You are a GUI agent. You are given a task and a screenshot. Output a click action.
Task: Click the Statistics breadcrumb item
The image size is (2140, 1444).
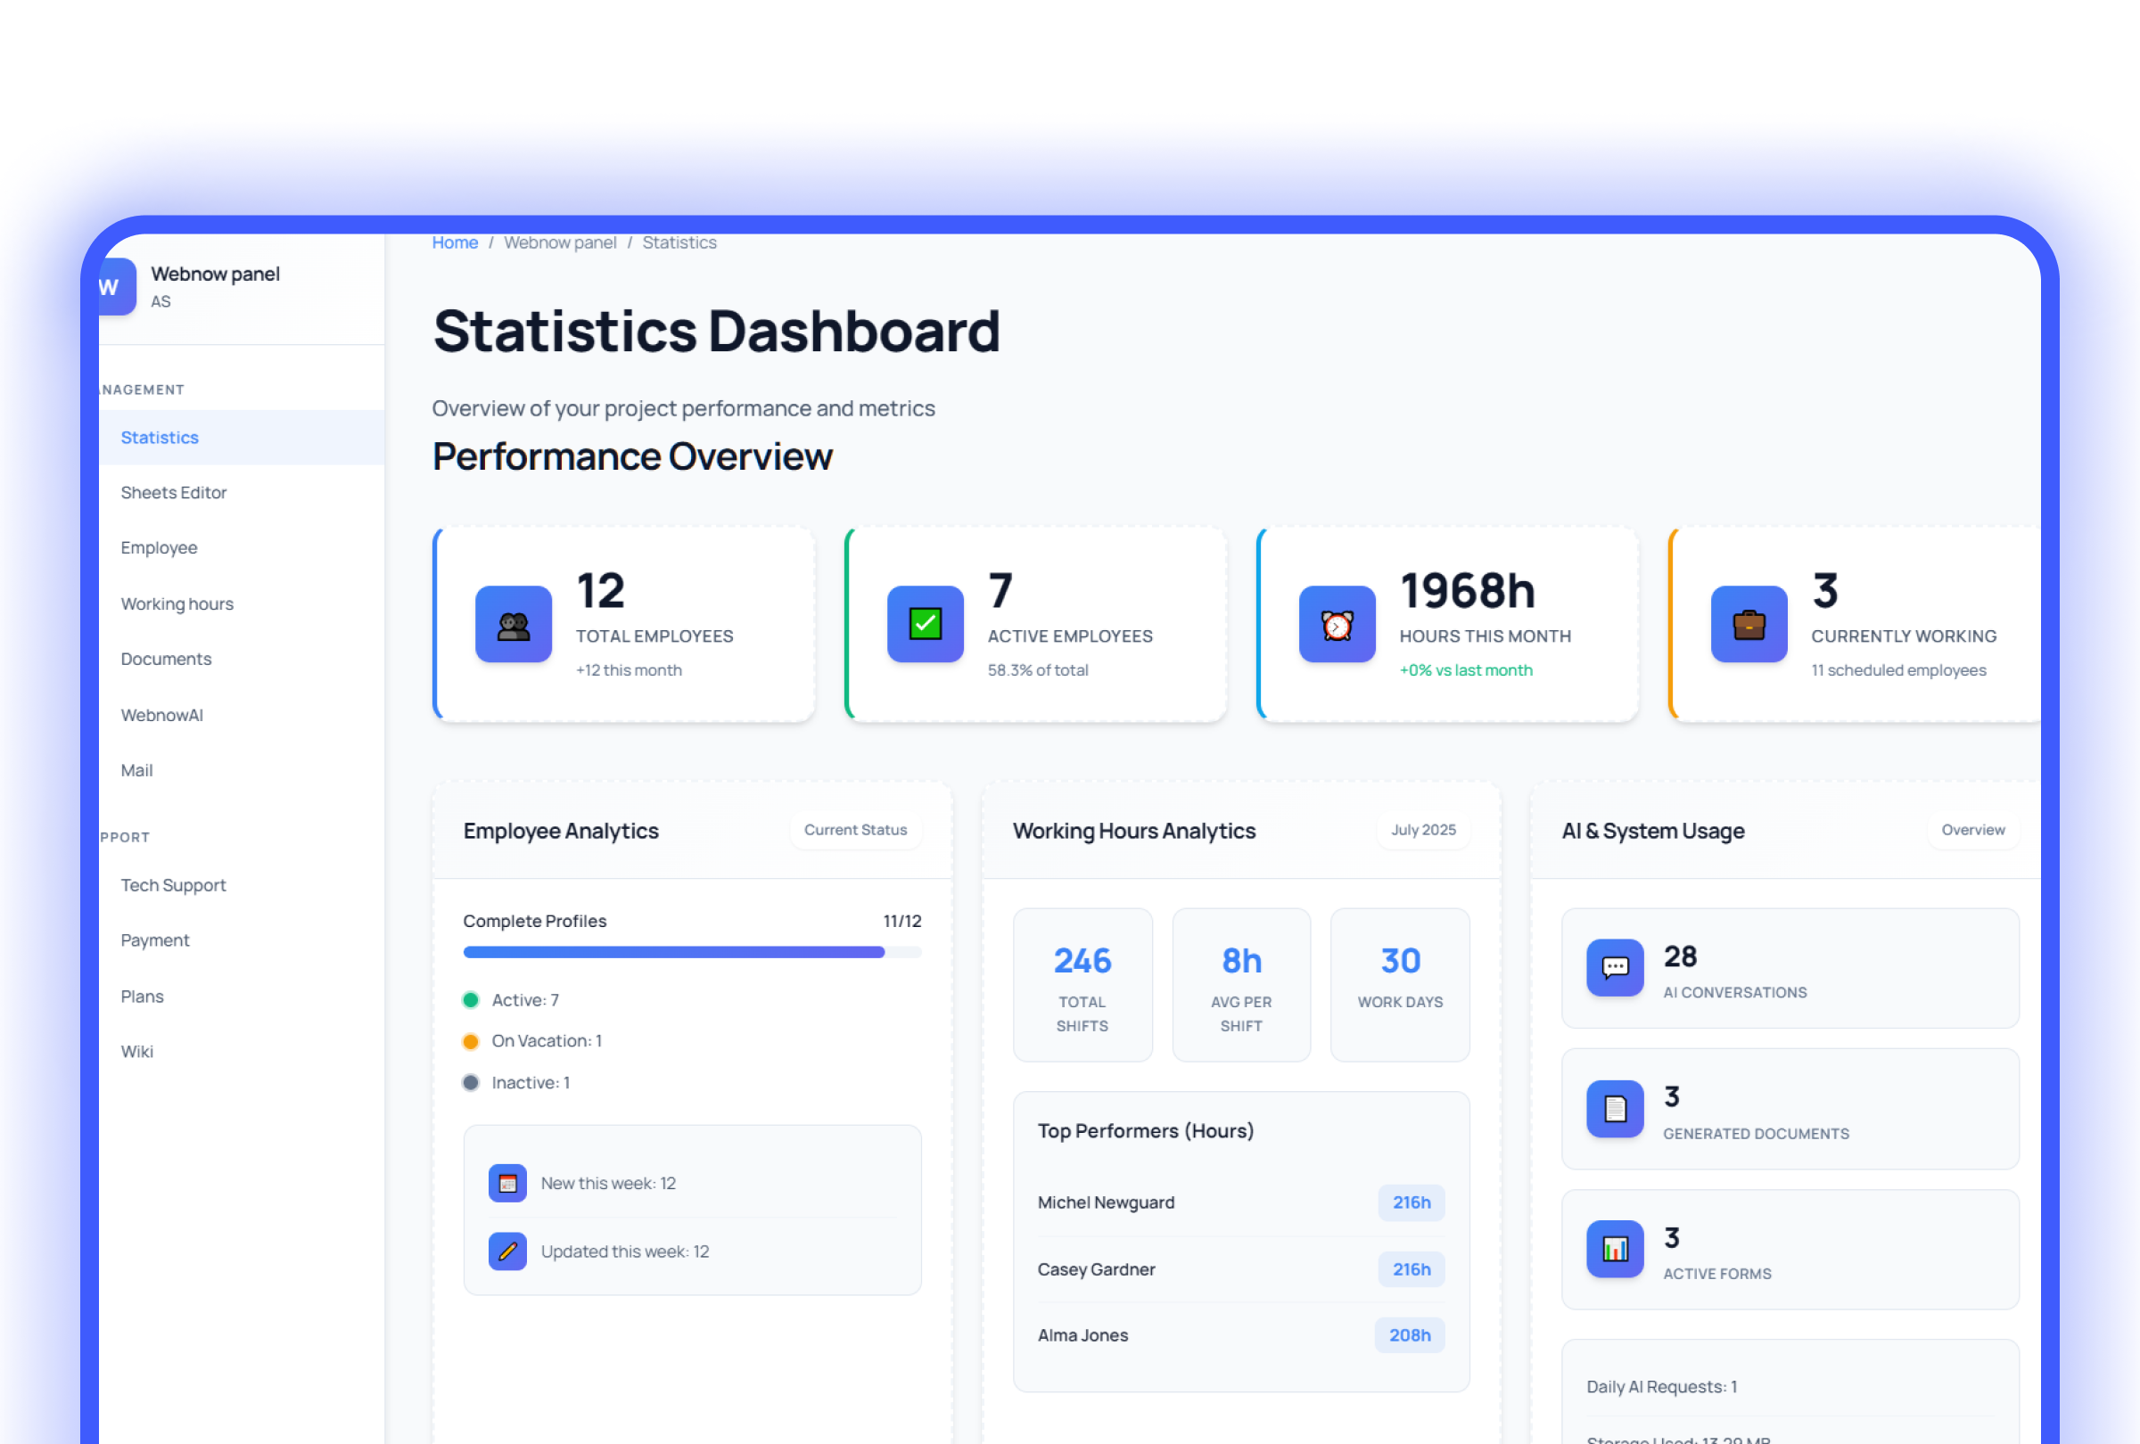679,243
